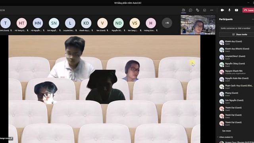This screenshot has width=254, height=143.
Task: Select Nguyen Khanh Nhi in participants list
Action: (x=236, y=72)
